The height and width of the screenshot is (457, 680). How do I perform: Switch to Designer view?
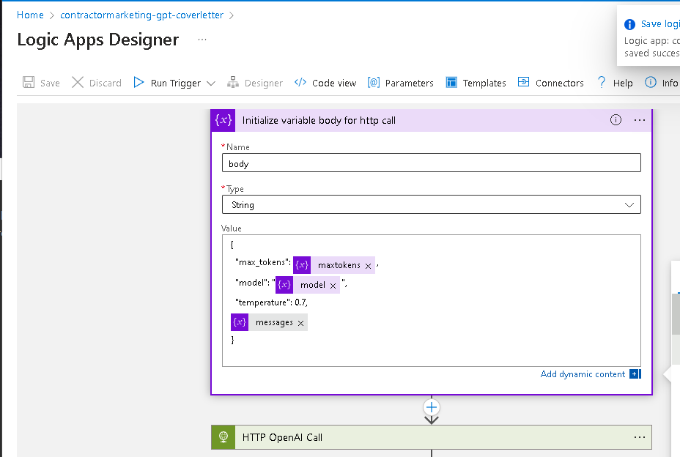point(254,82)
